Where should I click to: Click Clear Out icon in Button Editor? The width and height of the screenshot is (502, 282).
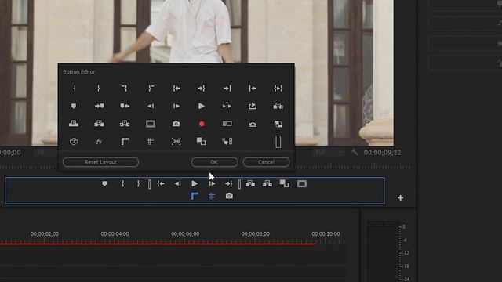[151, 89]
